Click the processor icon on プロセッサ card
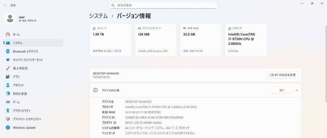Viewport: 327px width, 138px height. 230,28
